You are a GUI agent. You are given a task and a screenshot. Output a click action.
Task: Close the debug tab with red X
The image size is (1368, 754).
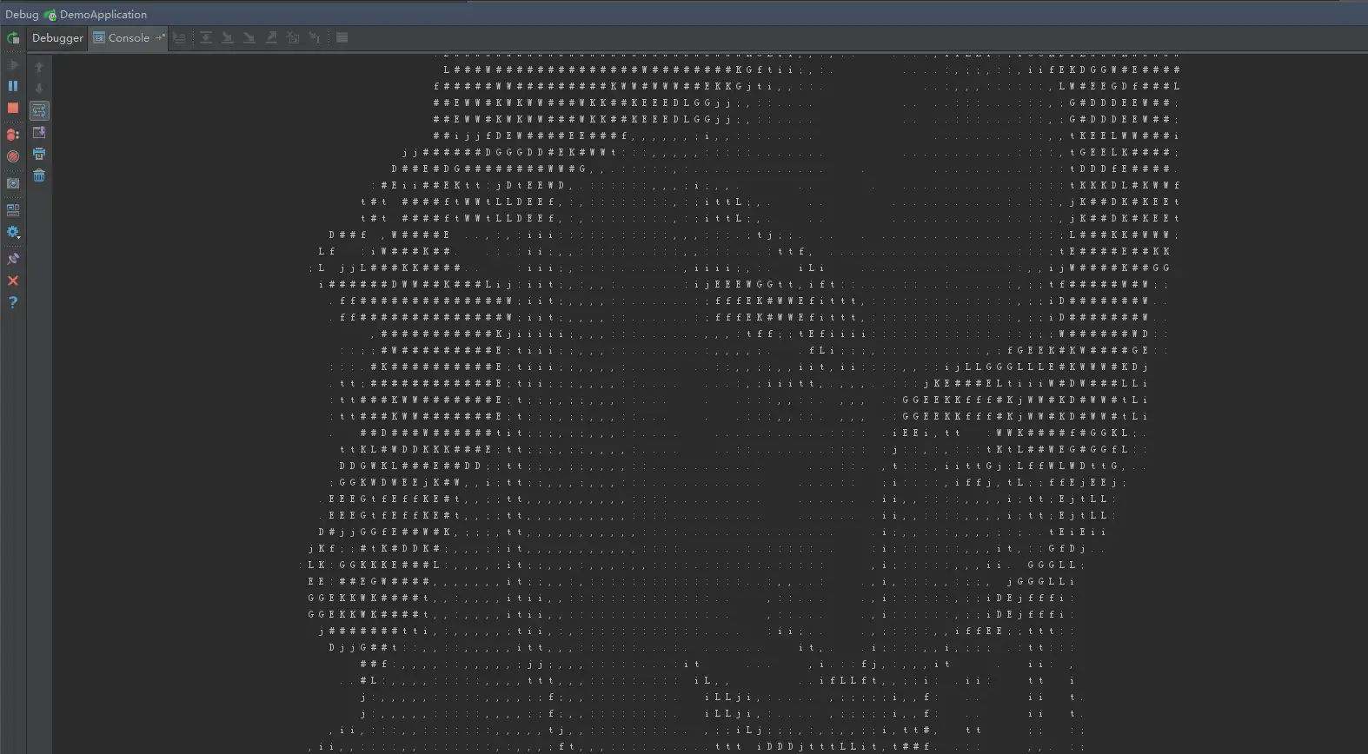coord(13,281)
